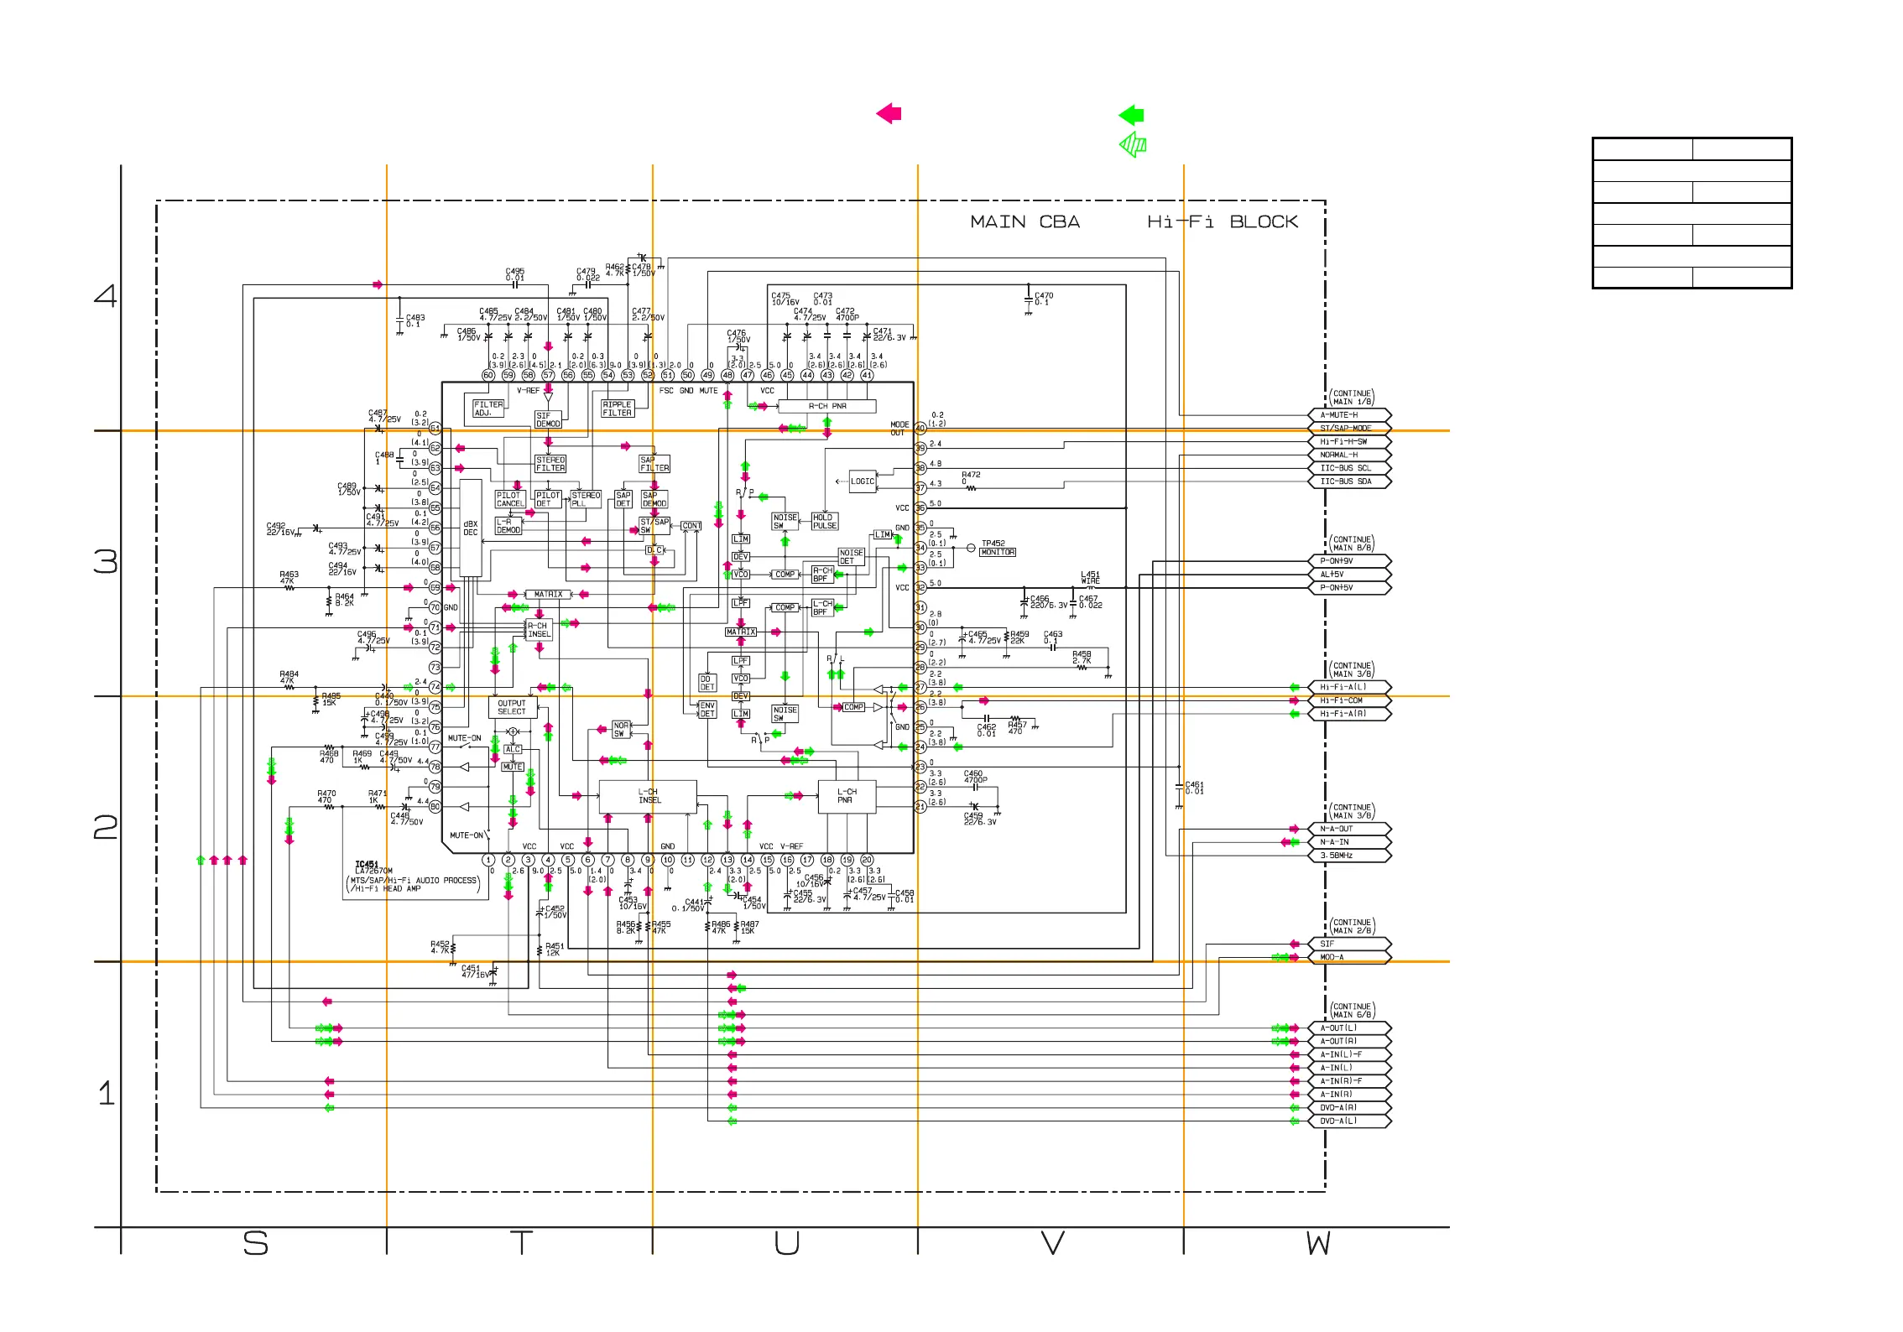Click grid row number 3

[x=106, y=562]
